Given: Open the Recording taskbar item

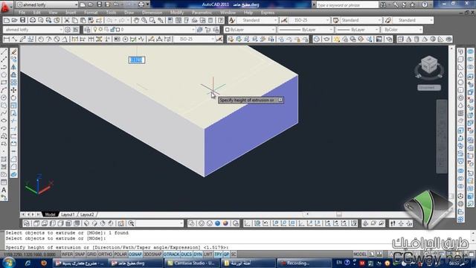Looking at the screenshot, I should pos(304,263).
